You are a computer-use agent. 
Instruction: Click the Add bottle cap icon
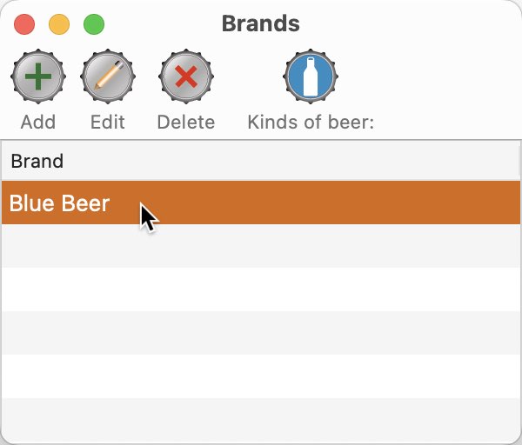coord(38,76)
